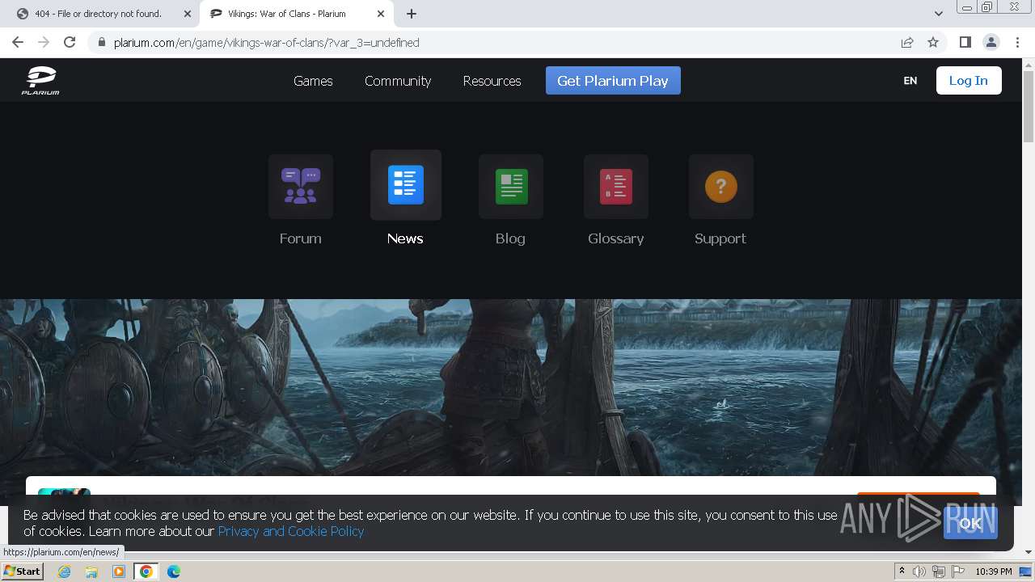Screen dimensions: 1035x582
Task: Open Chrome three-dot menu
Action: (x=1017, y=42)
